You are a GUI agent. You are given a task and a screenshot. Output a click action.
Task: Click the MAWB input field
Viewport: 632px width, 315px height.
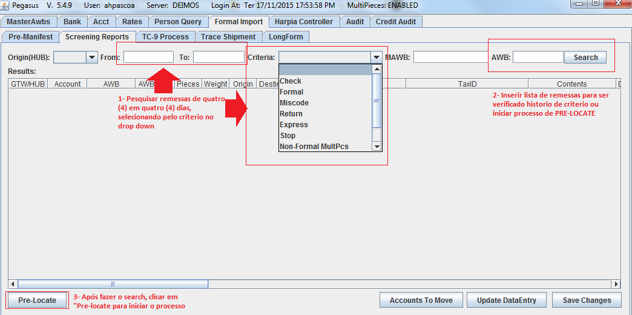[x=450, y=58]
